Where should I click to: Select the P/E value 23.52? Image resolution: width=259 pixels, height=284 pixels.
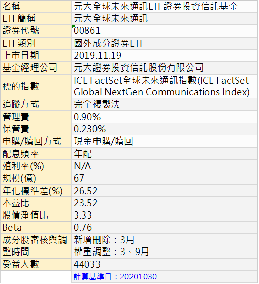86,203
